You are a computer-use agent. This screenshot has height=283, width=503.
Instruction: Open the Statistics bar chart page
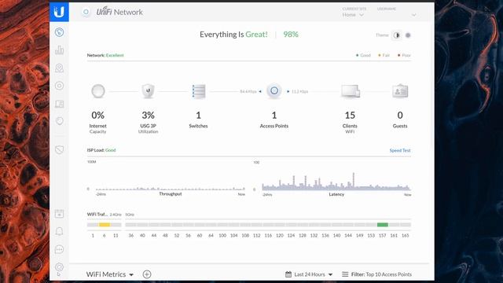pyautogui.click(x=59, y=50)
